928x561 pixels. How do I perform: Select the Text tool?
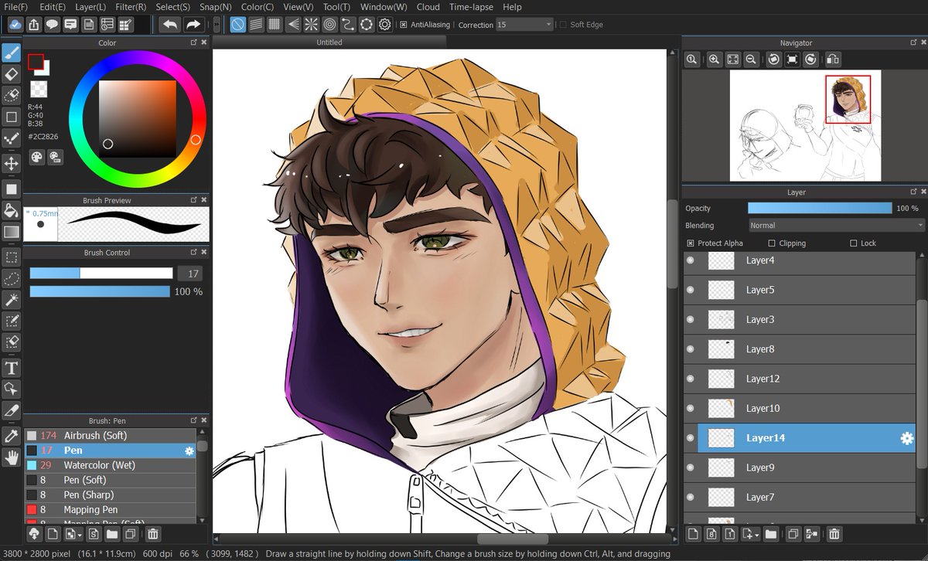pyautogui.click(x=11, y=368)
